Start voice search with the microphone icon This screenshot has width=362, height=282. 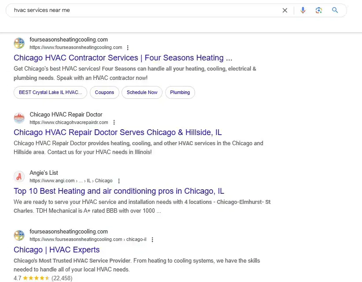coord(303,11)
